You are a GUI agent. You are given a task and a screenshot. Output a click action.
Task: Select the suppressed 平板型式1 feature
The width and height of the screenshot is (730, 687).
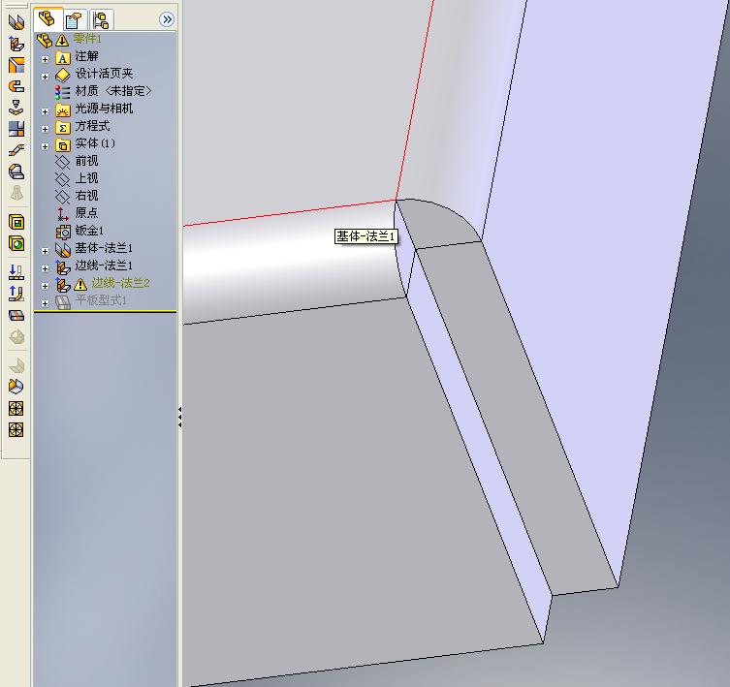tap(101, 300)
